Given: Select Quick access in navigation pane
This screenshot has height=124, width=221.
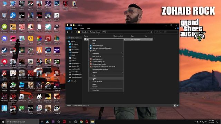Looking at the screenshot, I should [75, 38].
